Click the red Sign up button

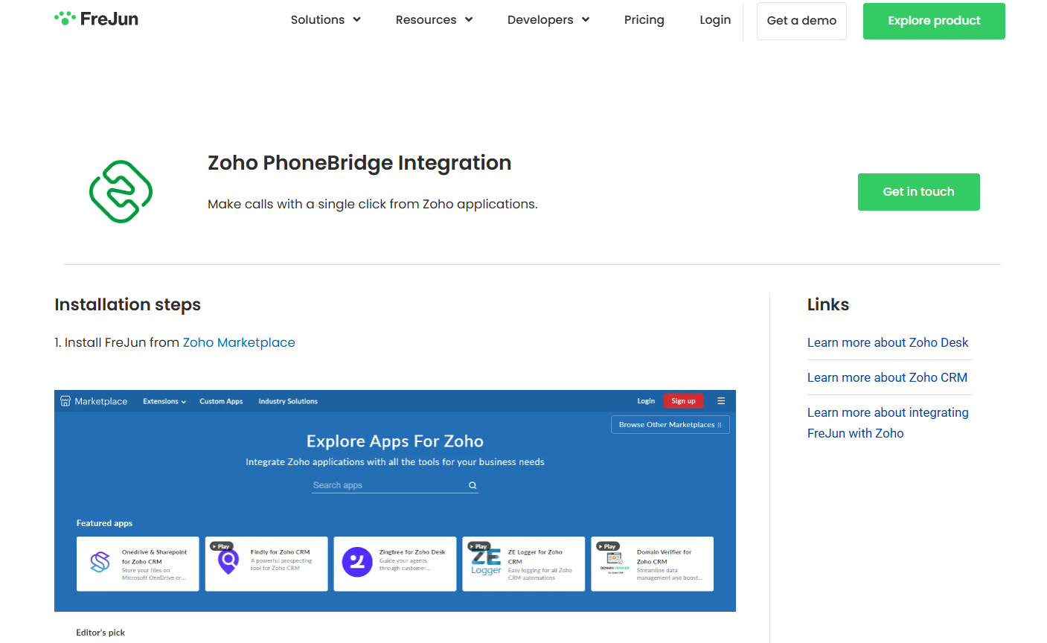tap(683, 400)
